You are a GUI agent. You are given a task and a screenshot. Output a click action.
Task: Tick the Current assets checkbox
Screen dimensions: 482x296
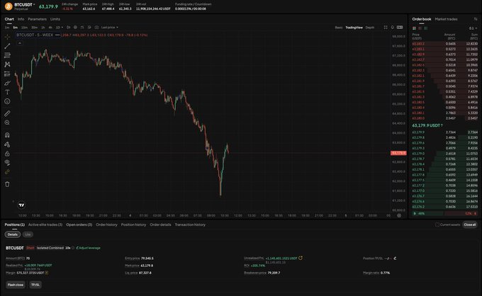point(437,224)
